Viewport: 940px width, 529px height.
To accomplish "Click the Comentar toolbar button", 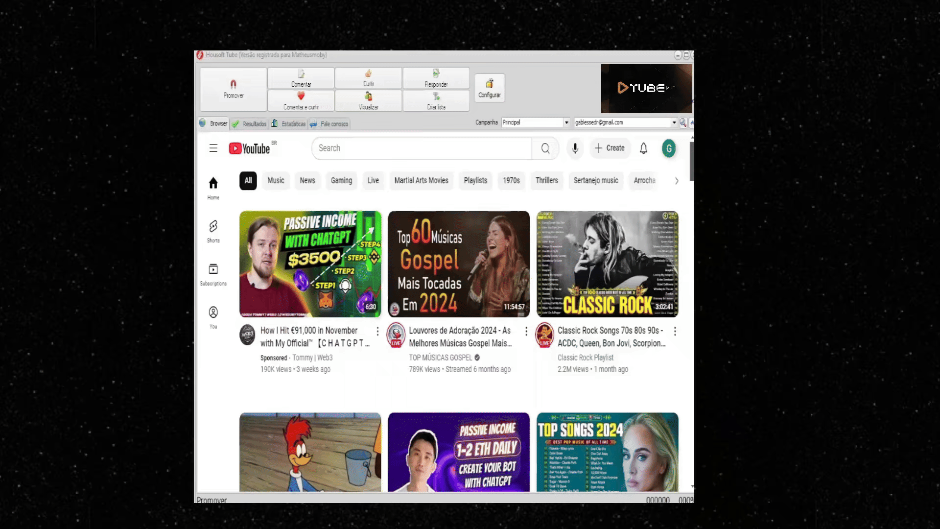I will tap(301, 78).
